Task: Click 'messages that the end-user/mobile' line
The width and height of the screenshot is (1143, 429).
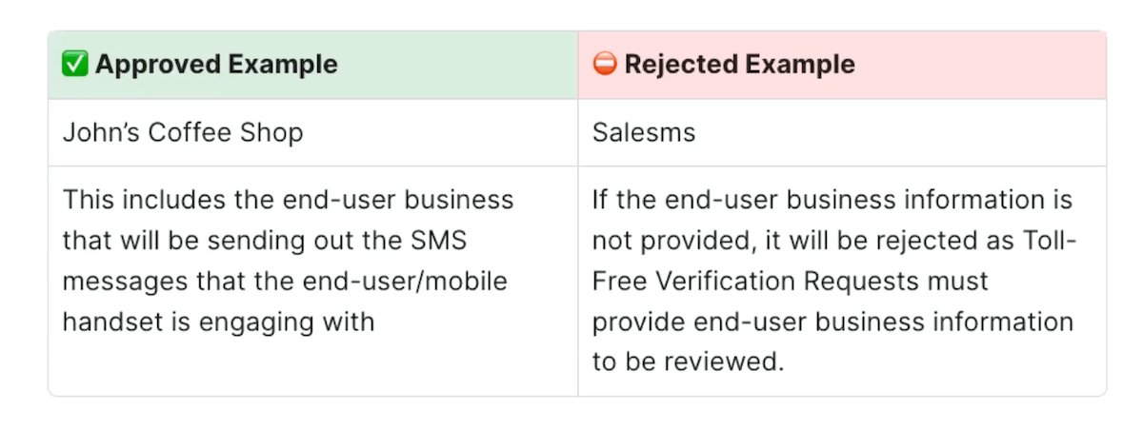Action: coord(285,282)
